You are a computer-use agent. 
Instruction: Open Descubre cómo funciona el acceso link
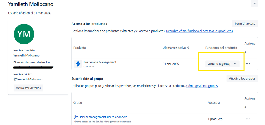click(x=199, y=31)
